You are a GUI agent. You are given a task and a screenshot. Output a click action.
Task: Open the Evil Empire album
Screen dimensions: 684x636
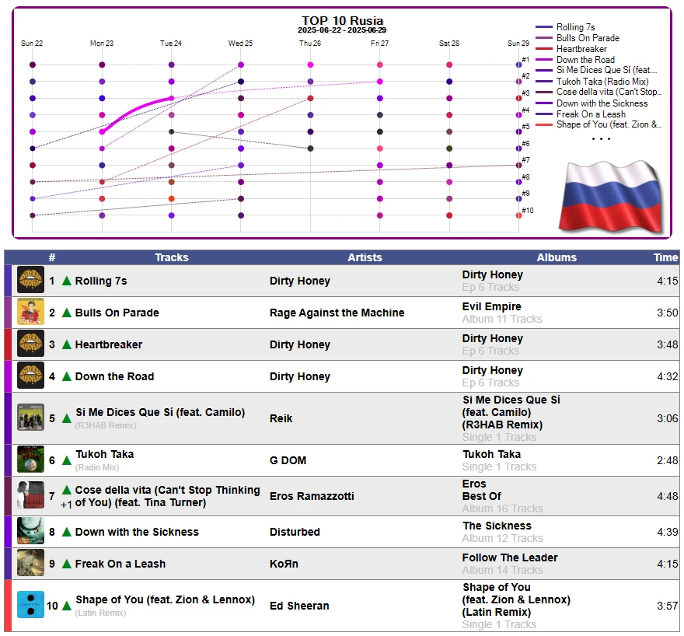coord(491,306)
